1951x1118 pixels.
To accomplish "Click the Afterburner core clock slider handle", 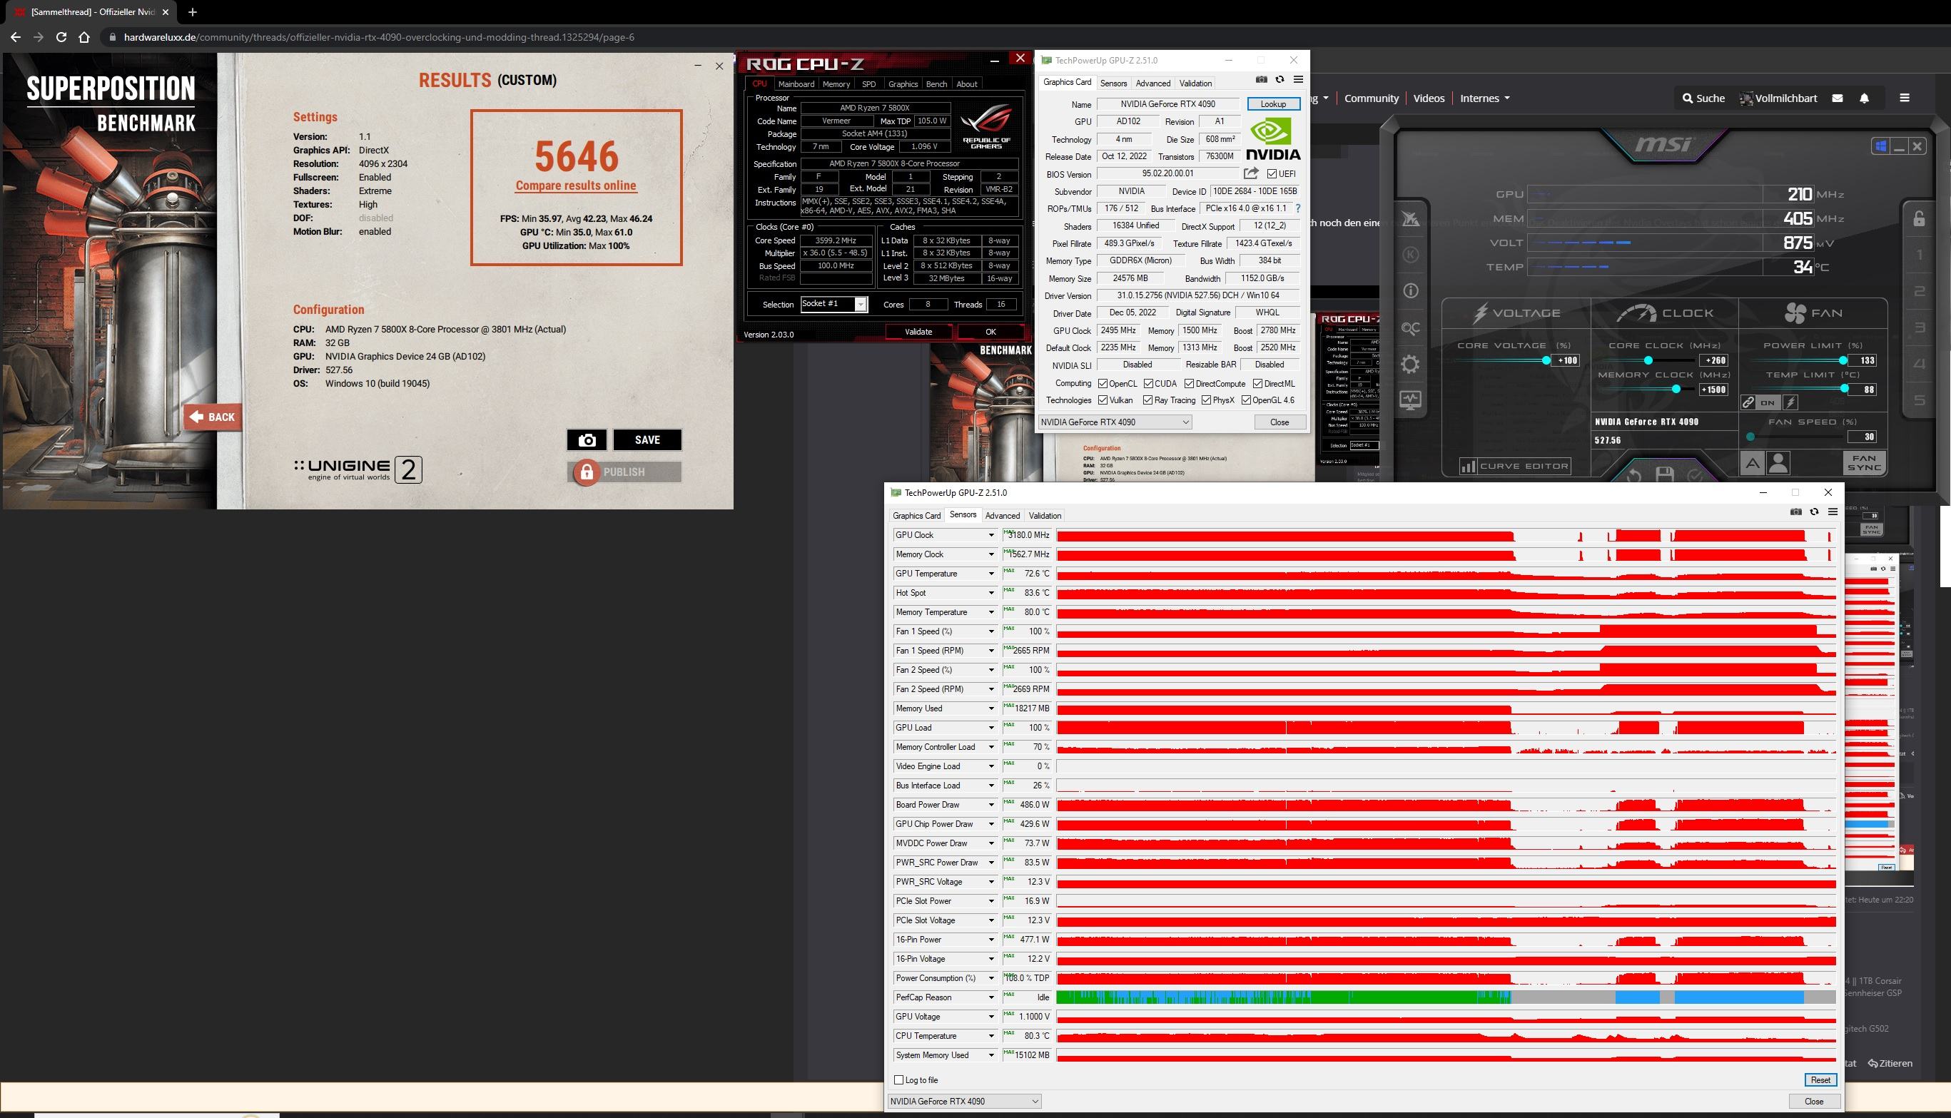I will 1648,360.
